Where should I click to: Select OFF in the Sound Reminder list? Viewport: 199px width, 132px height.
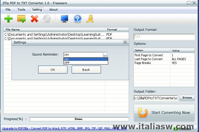click(x=86, y=63)
